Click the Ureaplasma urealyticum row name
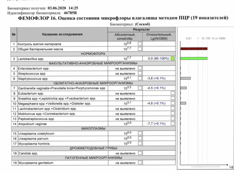 pos(36,134)
